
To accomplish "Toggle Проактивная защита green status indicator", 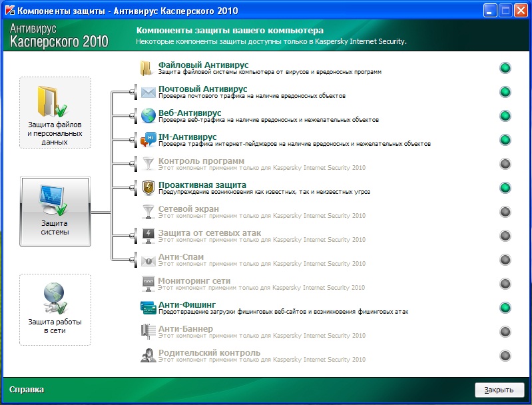I will click(505, 188).
